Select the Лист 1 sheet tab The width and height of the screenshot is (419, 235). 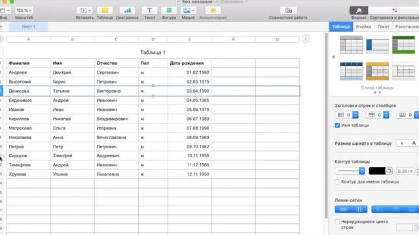[29, 27]
